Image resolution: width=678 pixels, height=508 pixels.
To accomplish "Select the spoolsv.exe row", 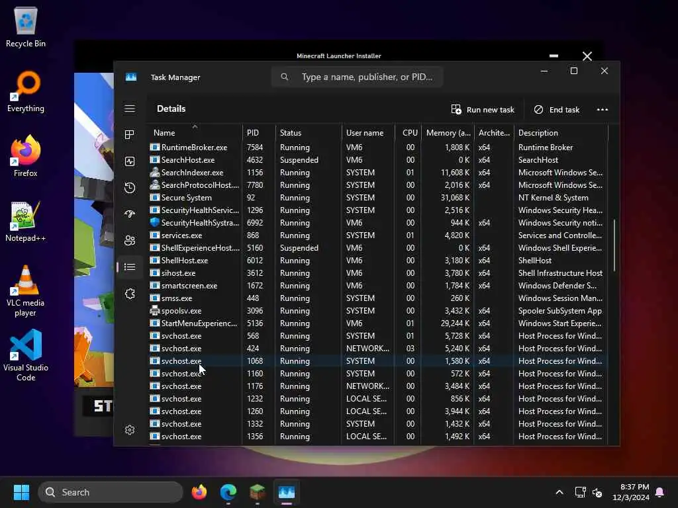I will [x=378, y=311].
